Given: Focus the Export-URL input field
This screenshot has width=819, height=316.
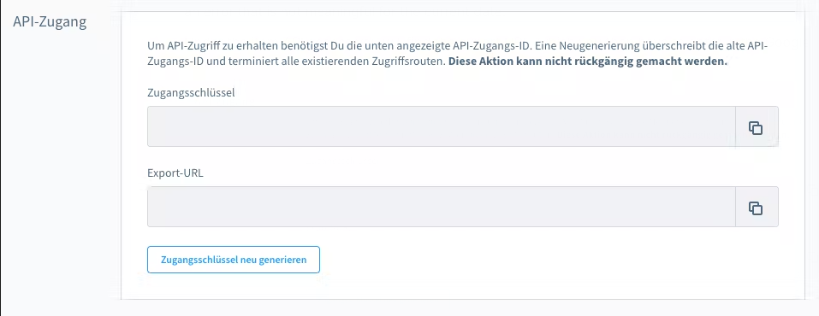Looking at the screenshot, I should coord(442,207).
